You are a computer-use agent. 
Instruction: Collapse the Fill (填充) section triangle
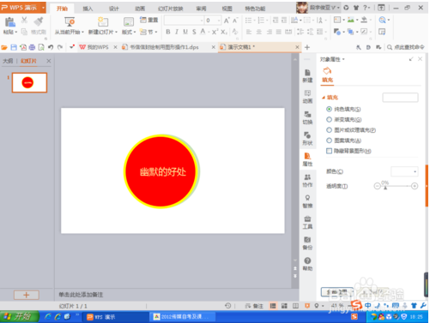[324, 98]
